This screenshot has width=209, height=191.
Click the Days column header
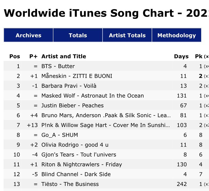pyautogui.click(x=181, y=56)
